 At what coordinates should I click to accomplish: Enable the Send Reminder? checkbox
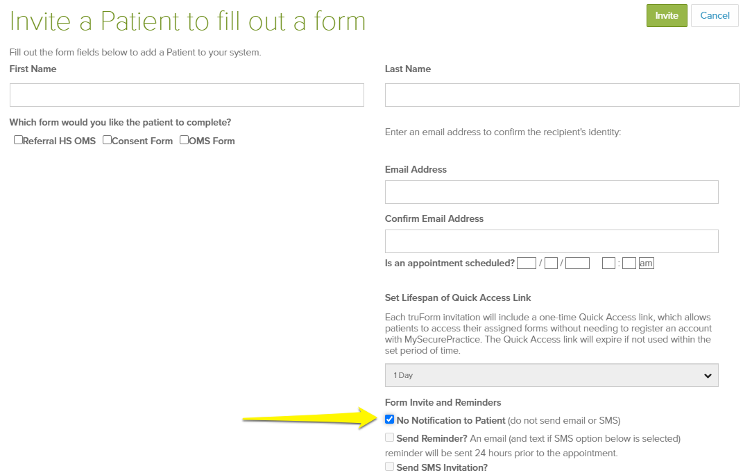(389, 437)
